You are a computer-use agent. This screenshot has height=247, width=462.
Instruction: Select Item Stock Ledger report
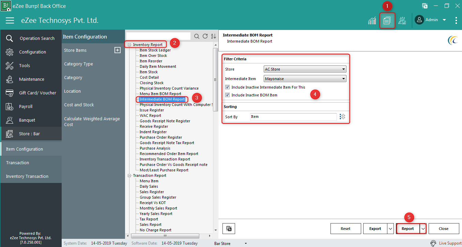[x=155, y=50]
